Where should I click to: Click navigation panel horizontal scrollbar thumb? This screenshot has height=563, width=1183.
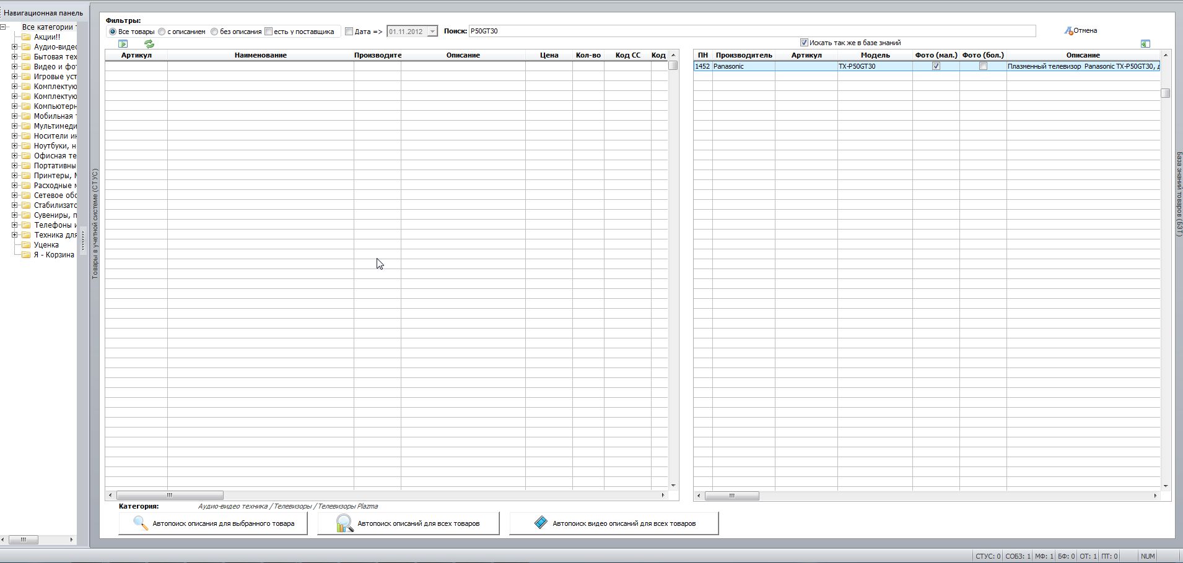pos(24,539)
